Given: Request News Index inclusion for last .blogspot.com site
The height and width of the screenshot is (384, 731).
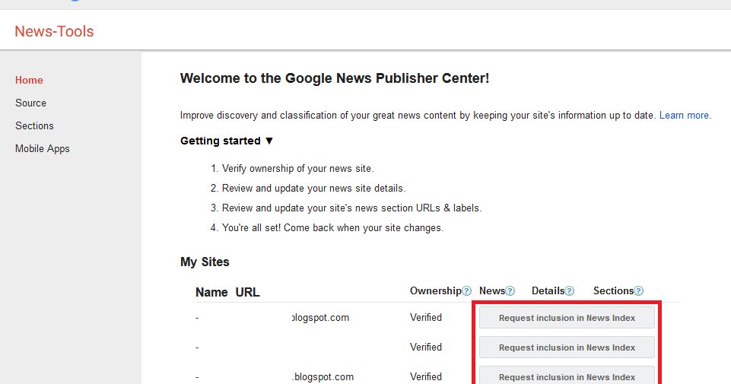Looking at the screenshot, I should [567, 376].
